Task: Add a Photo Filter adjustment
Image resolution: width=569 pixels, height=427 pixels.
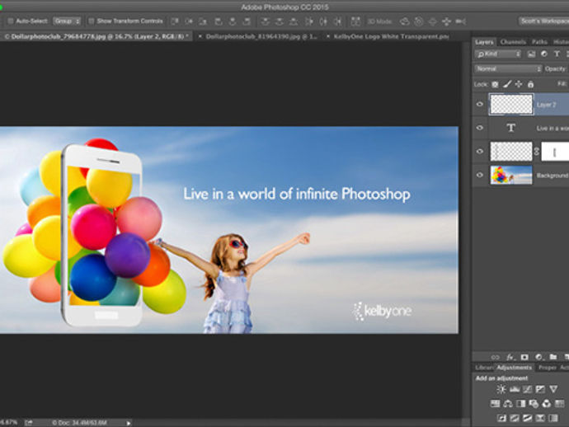Action: pyautogui.click(x=534, y=403)
